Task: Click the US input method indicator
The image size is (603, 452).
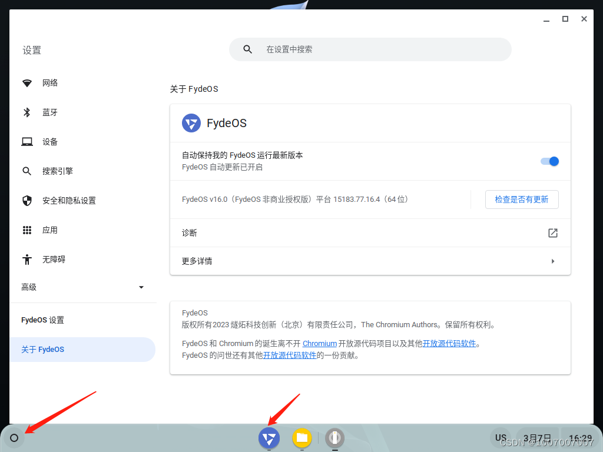Action: (501, 438)
